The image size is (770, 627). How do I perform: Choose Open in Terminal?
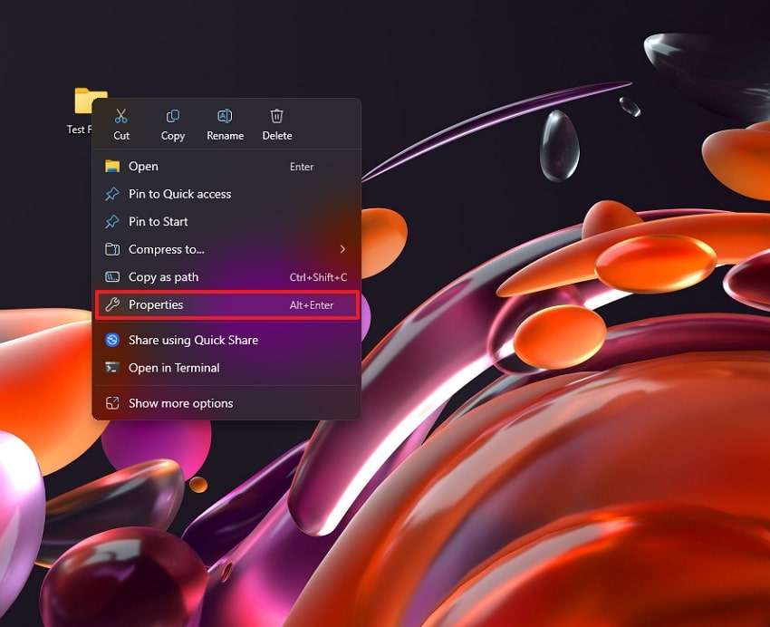226,368
